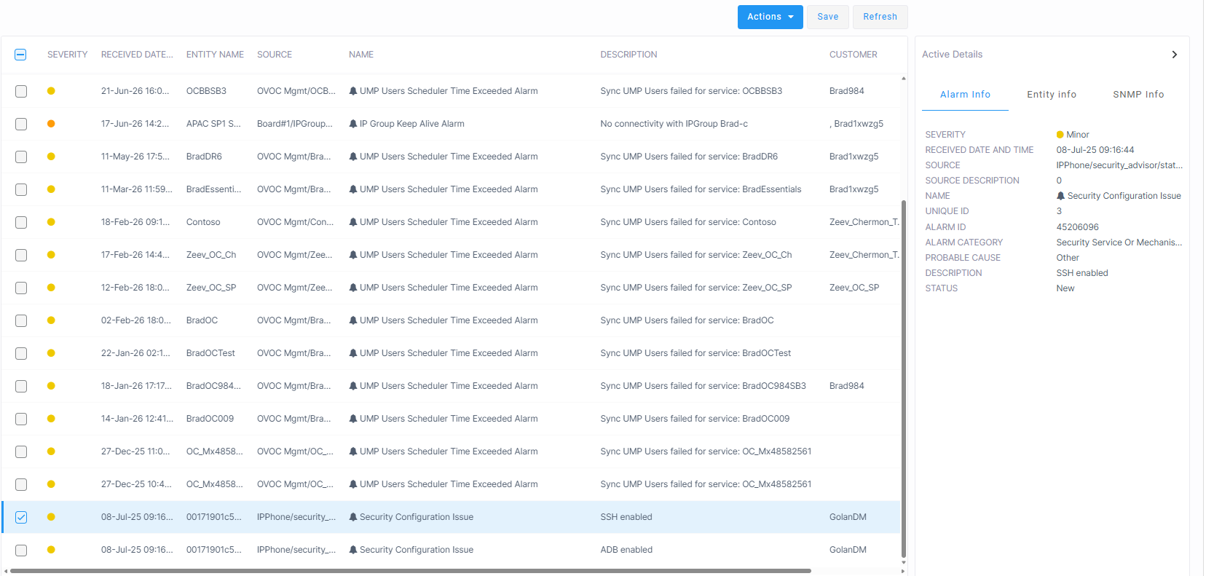Viewport: 1206px width, 576px height.
Task: Sort by the SOURCE column header
Action: (x=275, y=55)
